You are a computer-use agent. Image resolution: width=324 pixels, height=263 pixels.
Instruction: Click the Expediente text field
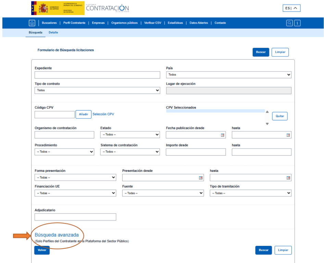tap(97, 75)
